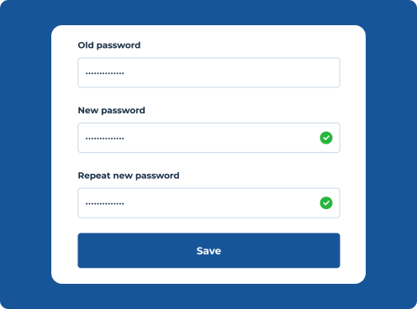Click the green checkmark in New password field
This screenshot has height=309, width=417.
(326, 138)
